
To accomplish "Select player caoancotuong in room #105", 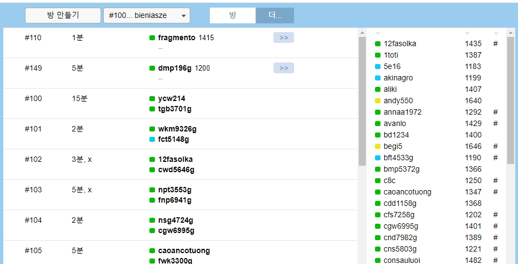I will click(184, 250).
